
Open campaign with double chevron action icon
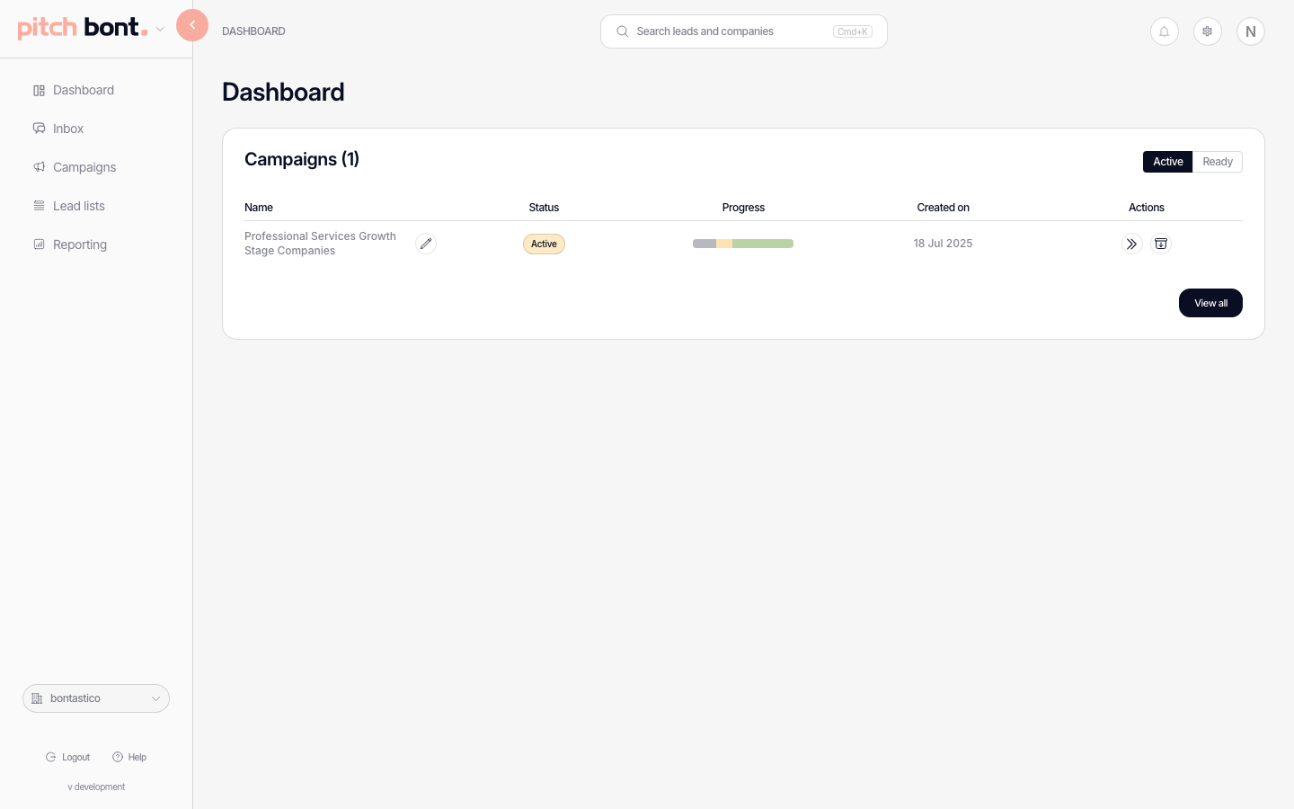(1132, 244)
